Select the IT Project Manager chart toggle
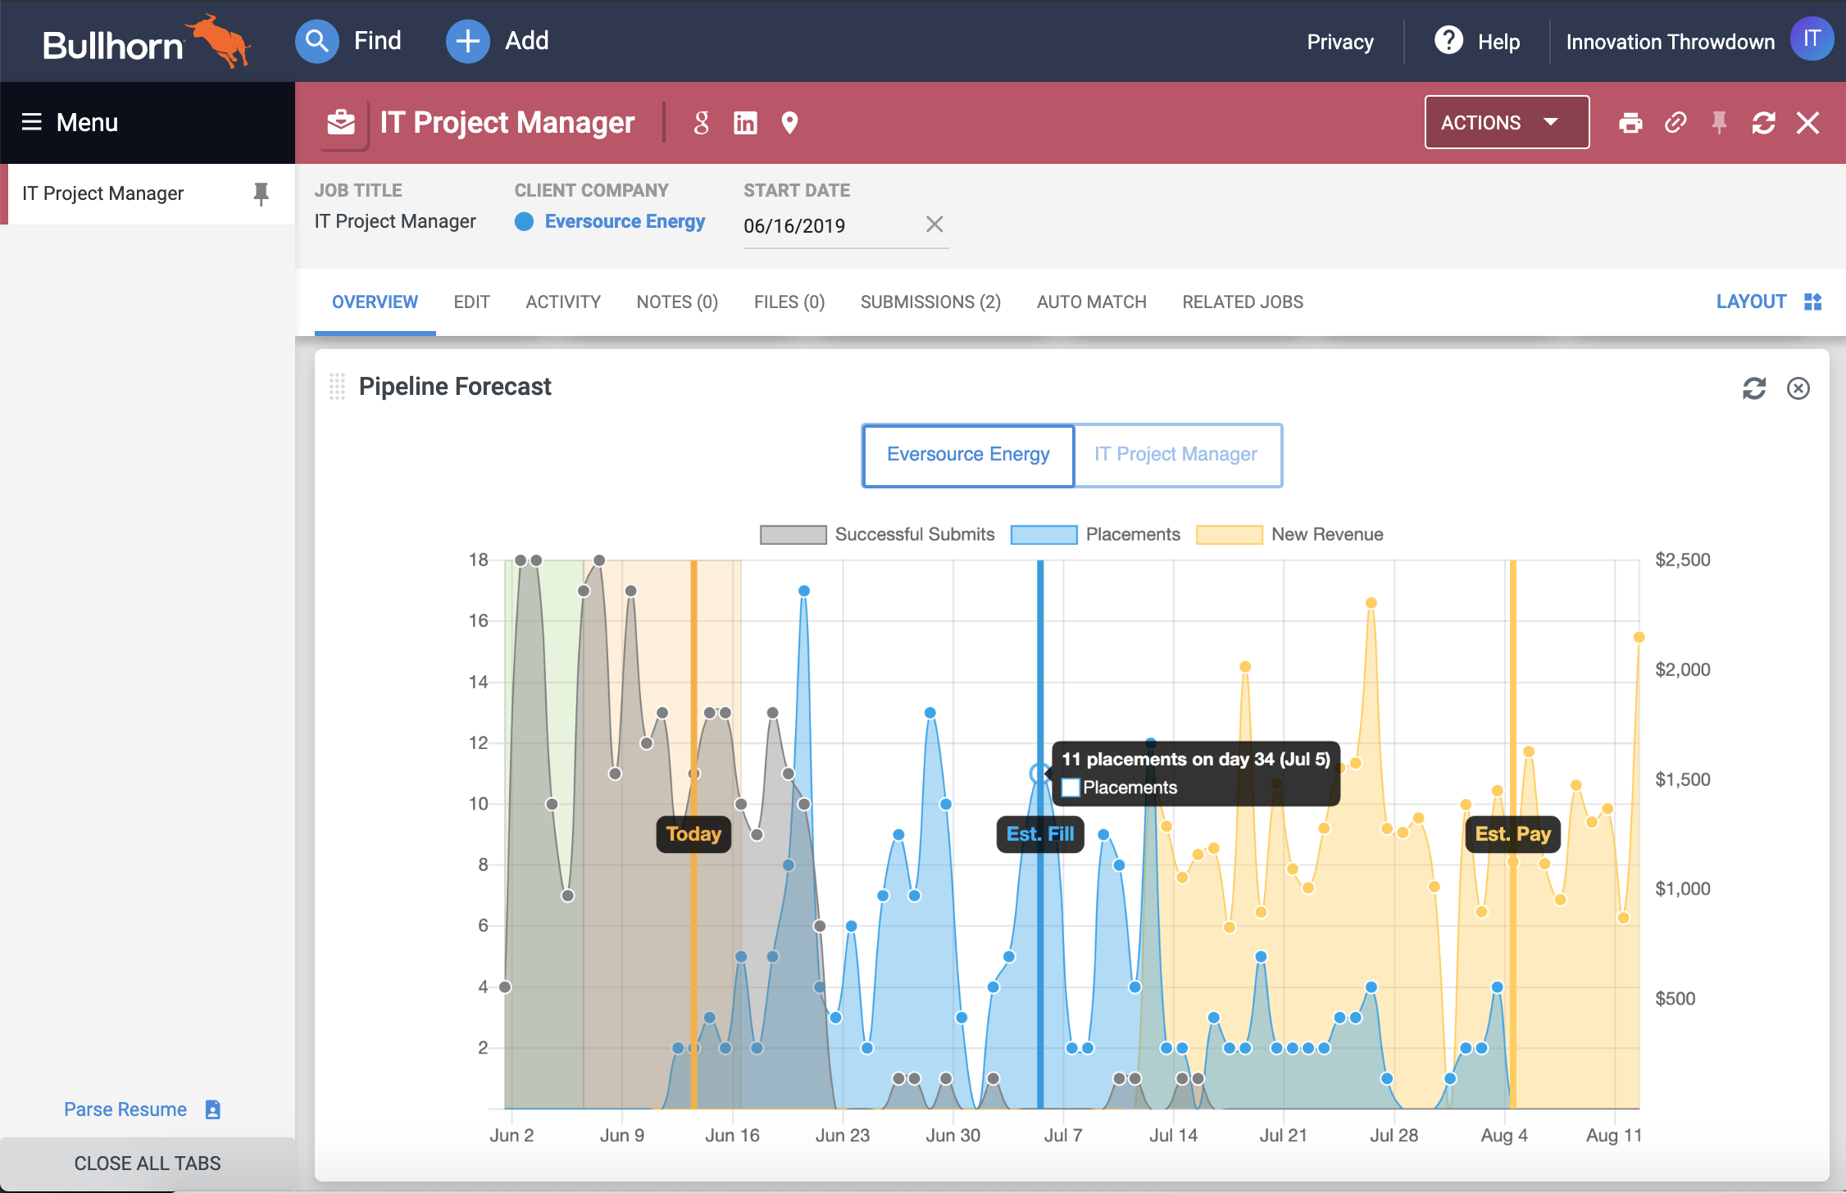Viewport: 1846px width, 1193px height. [1177, 455]
